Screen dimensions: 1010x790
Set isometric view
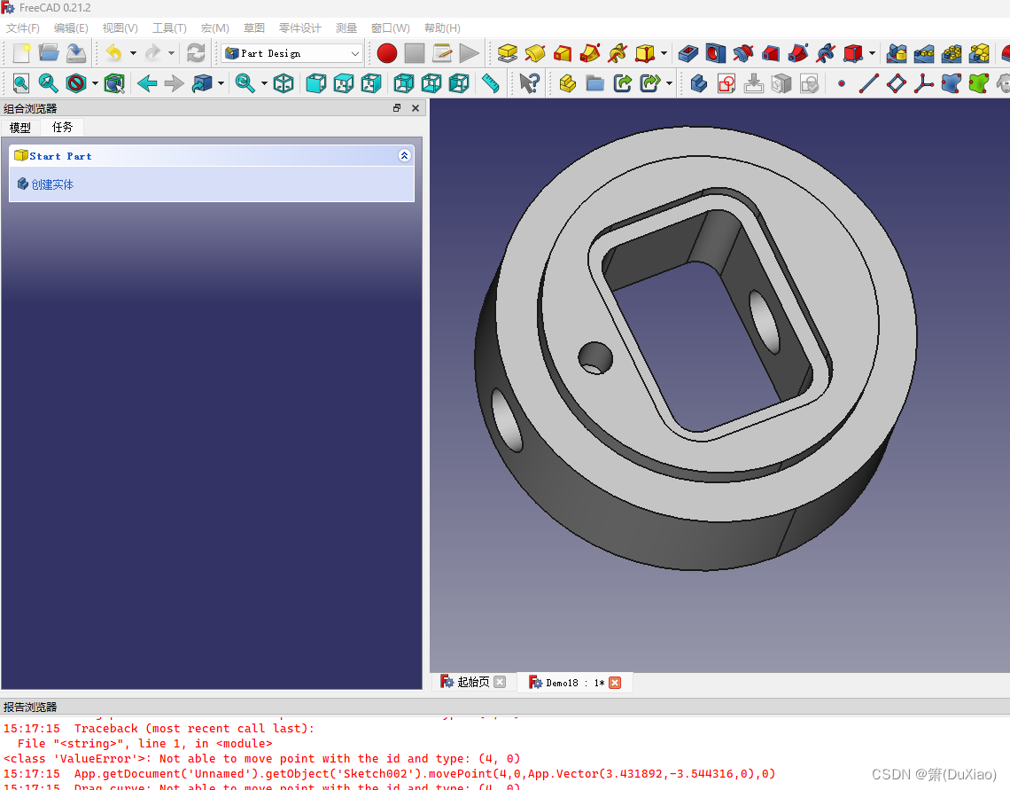coord(284,83)
